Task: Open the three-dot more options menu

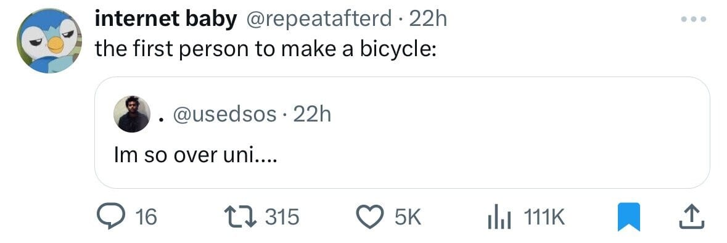Action: pos(693,20)
